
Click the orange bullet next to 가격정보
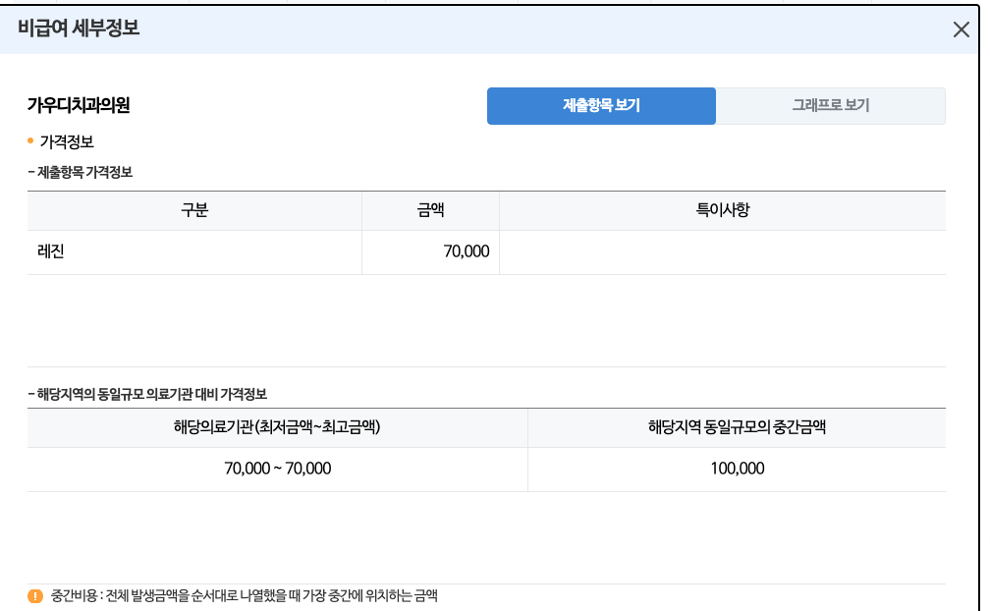click(x=29, y=141)
